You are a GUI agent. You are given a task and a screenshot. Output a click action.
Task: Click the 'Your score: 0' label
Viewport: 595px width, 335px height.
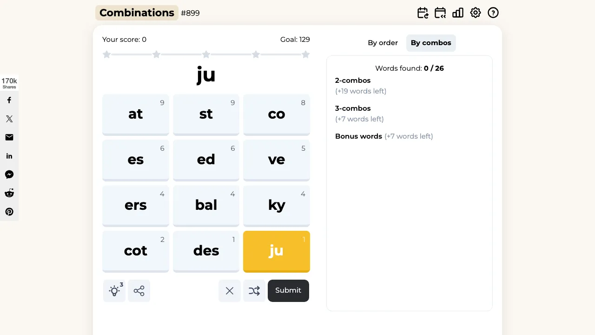pos(124,40)
